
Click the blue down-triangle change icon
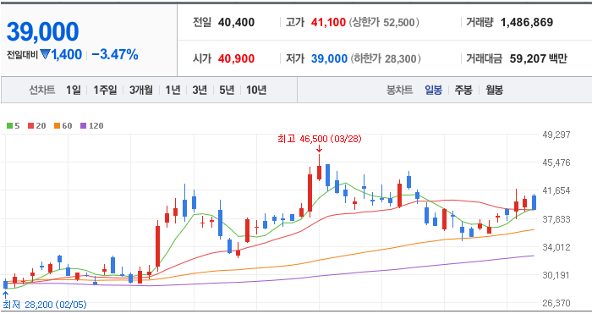[46, 55]
